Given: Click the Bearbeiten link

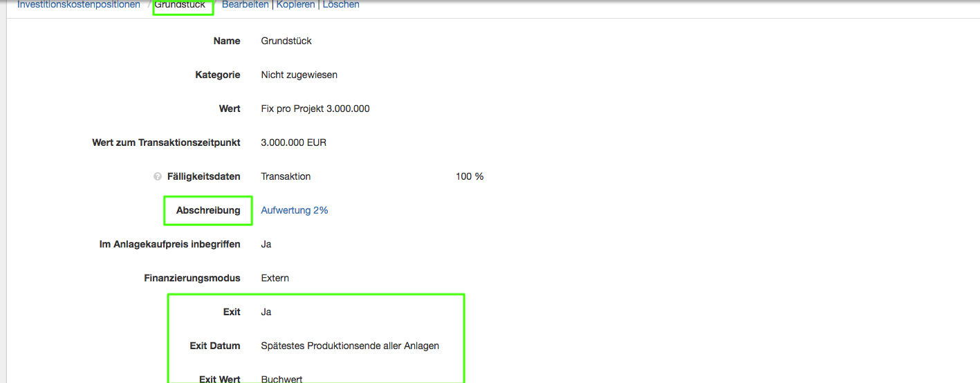Looking at the screenshot, I should 245,5.
